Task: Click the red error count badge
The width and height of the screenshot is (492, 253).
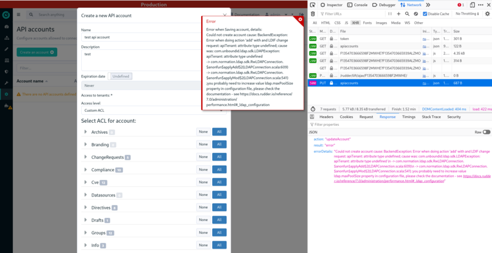Action: pos(461,5)
